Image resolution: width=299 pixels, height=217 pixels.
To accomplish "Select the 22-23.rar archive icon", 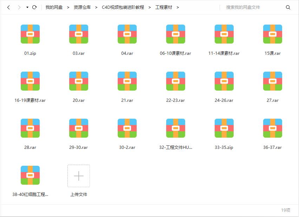I will (176, 81).
